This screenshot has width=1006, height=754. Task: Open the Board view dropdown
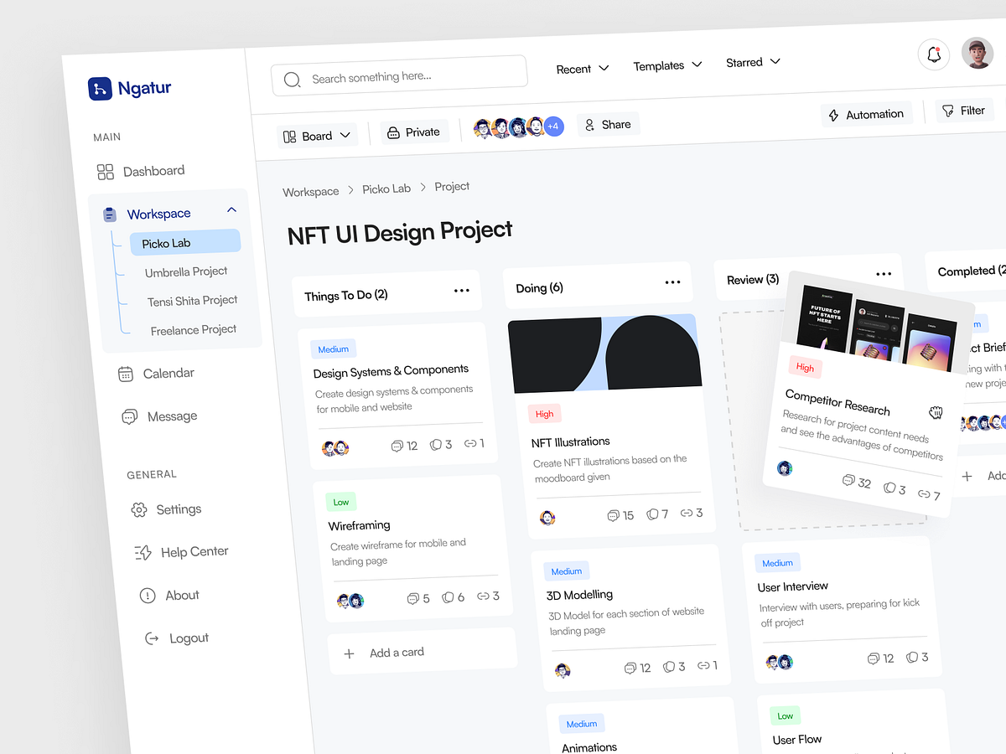coord(317,134)
